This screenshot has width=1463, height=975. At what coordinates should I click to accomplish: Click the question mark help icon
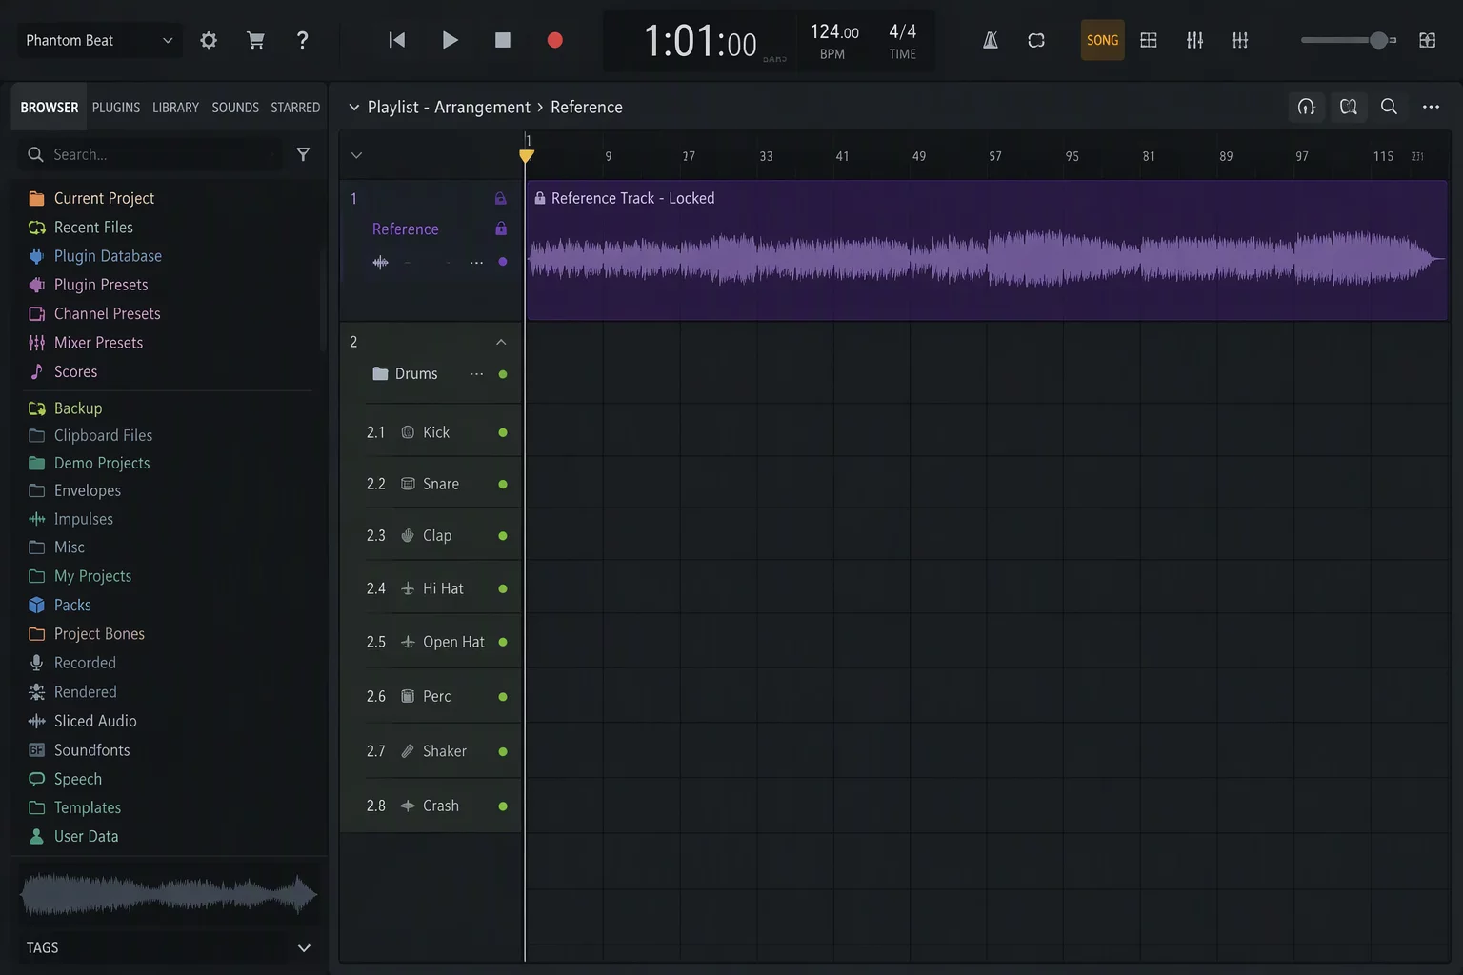302,40
